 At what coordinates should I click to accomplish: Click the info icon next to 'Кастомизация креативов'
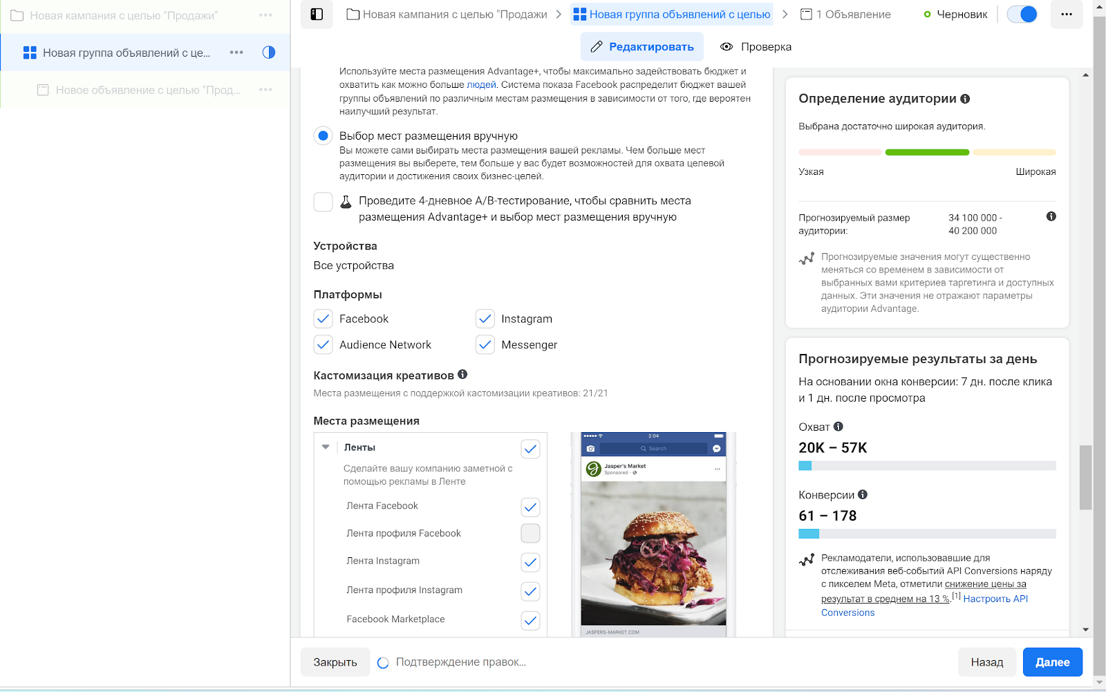(x=462, y=374)
